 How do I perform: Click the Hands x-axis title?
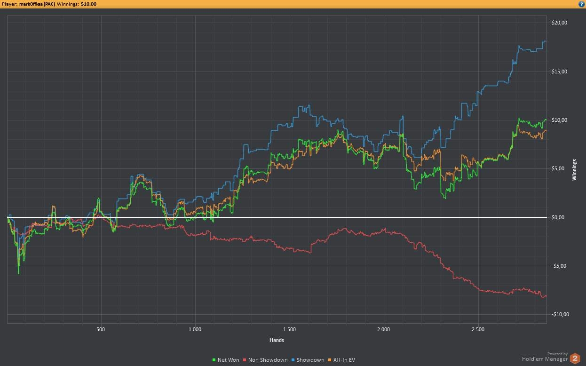(x=277, y=340)
